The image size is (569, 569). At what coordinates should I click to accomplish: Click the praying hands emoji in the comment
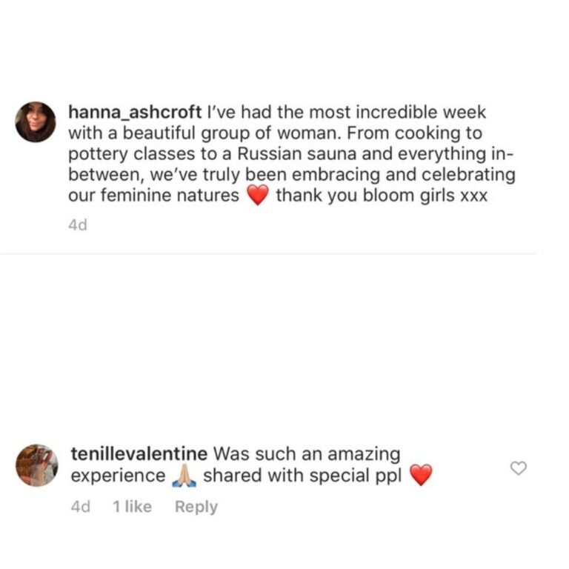[x=183, y=476]
